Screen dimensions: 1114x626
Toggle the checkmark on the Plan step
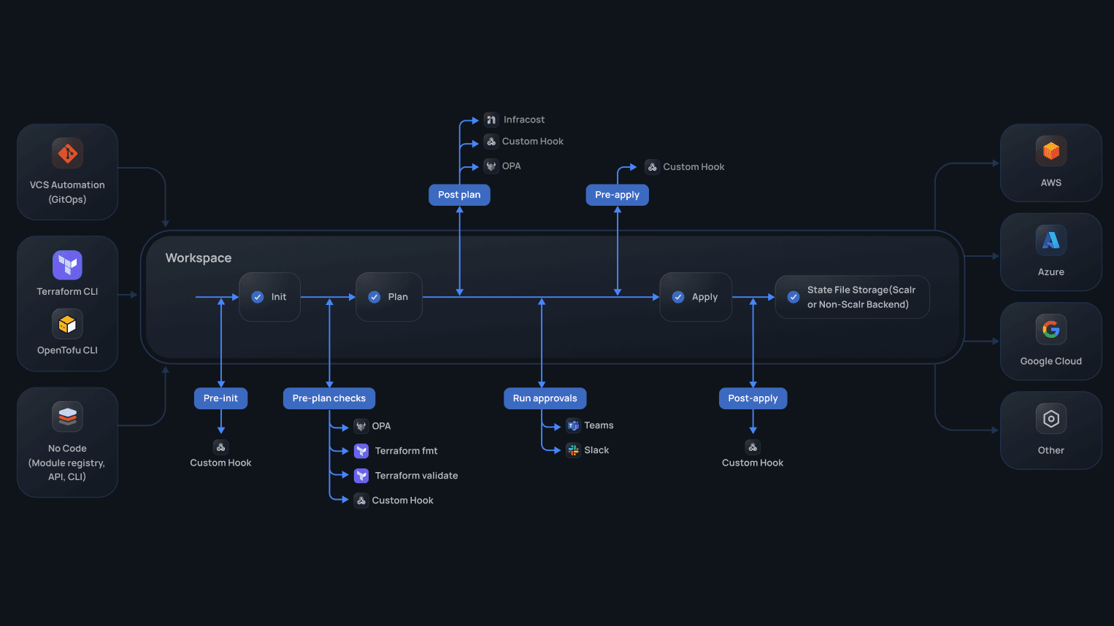pos(375,297)
